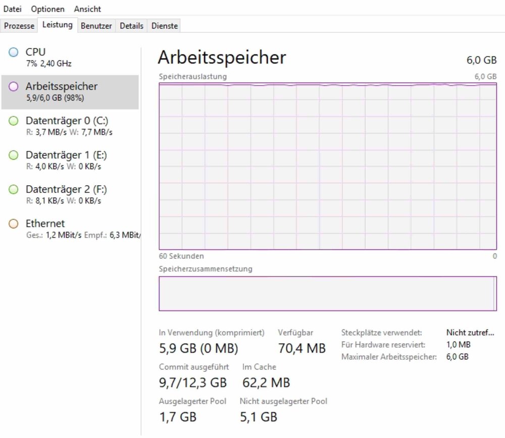Screen dimensions: 505x438
Task: Switch to the Details tab
Action: coord(131,26)
